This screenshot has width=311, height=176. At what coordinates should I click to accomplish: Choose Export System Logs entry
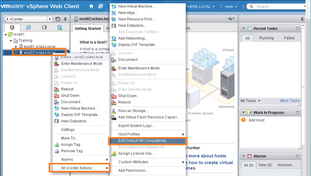tap(148, 126)
